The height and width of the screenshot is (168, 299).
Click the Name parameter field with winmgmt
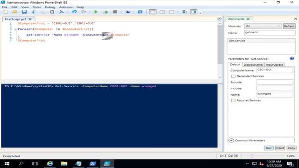pyautogui.click(x=275, y=94)
